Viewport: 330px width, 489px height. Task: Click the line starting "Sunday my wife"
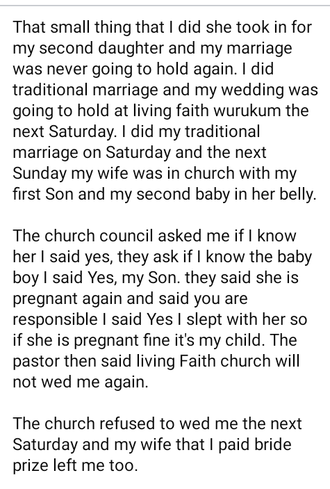click(154, 174)
